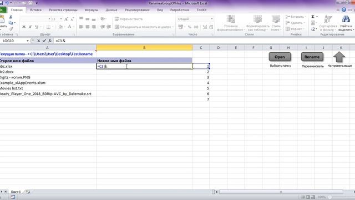The height and width of the screenshot is (200, 355).
Task: Click Удалить cells button
Action: coord(295,23)
